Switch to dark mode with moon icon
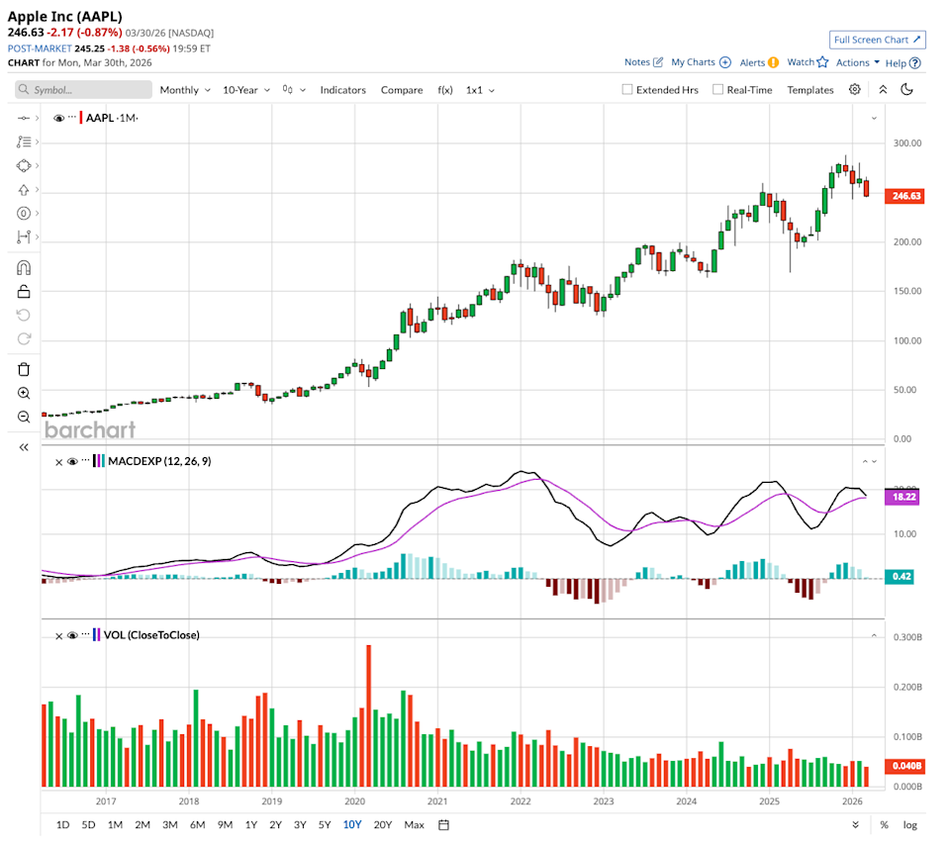This screenshot has height=850, width=950. (x=906, y=90)
